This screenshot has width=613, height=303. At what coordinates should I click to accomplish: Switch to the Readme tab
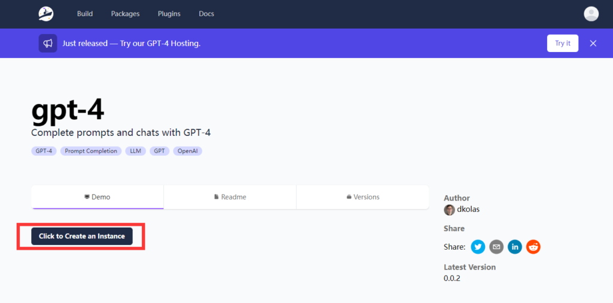tap(230, 197)
